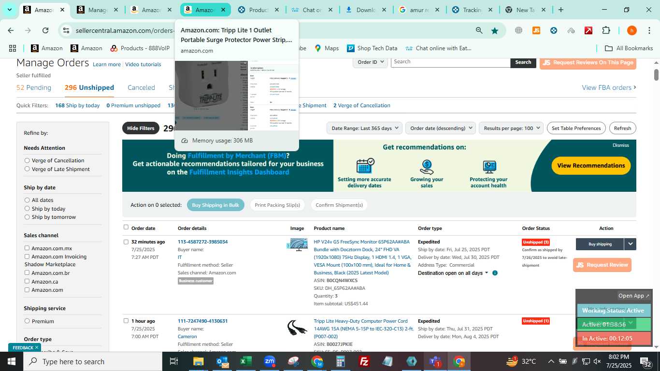Open FileZilla from the taskbar
Viewport: 660px width, 371px height.
(364, 361)
